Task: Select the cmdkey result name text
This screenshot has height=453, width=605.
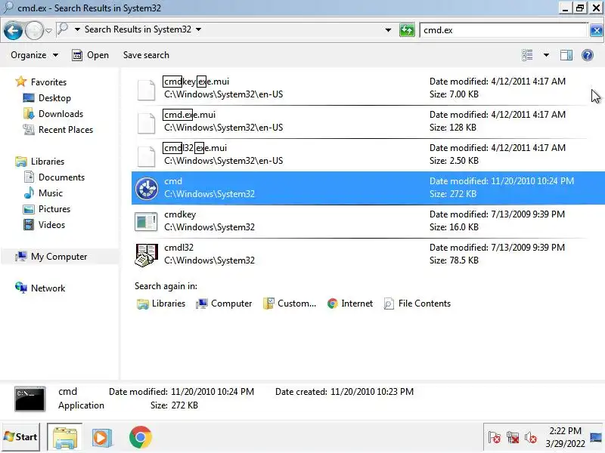Action: (180, 214)
